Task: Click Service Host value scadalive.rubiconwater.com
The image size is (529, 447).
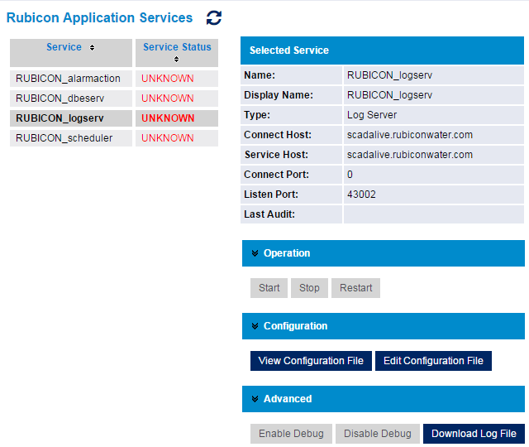Action: click(410, 155)
